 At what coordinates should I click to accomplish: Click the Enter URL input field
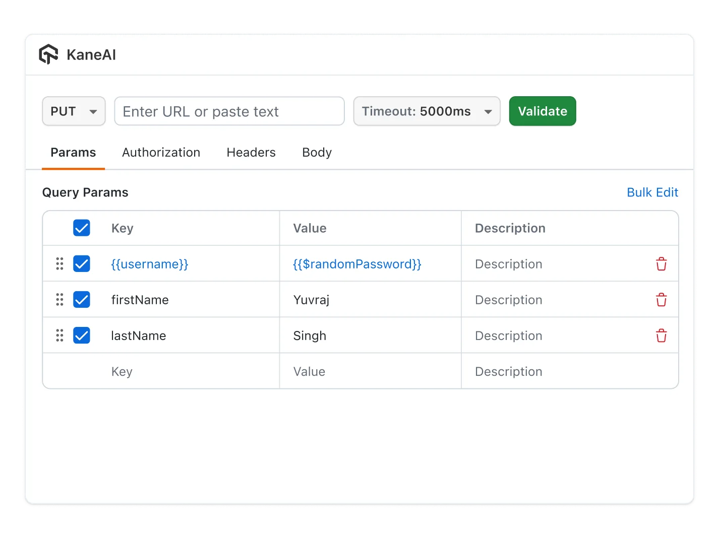(229, 111)
